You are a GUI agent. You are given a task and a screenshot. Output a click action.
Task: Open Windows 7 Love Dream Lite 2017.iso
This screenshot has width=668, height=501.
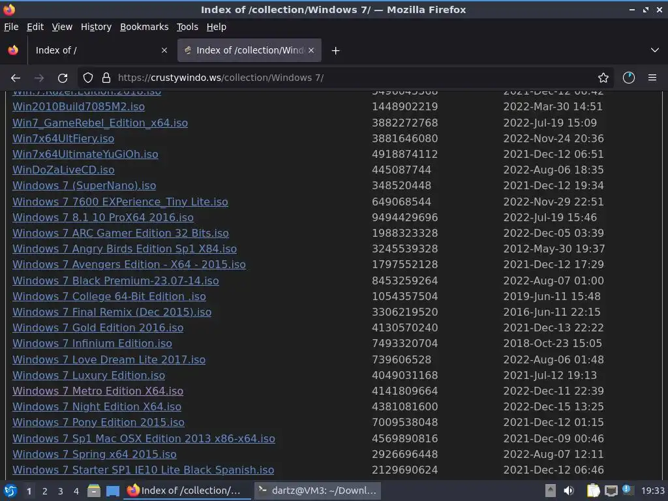tap(109, 359)
